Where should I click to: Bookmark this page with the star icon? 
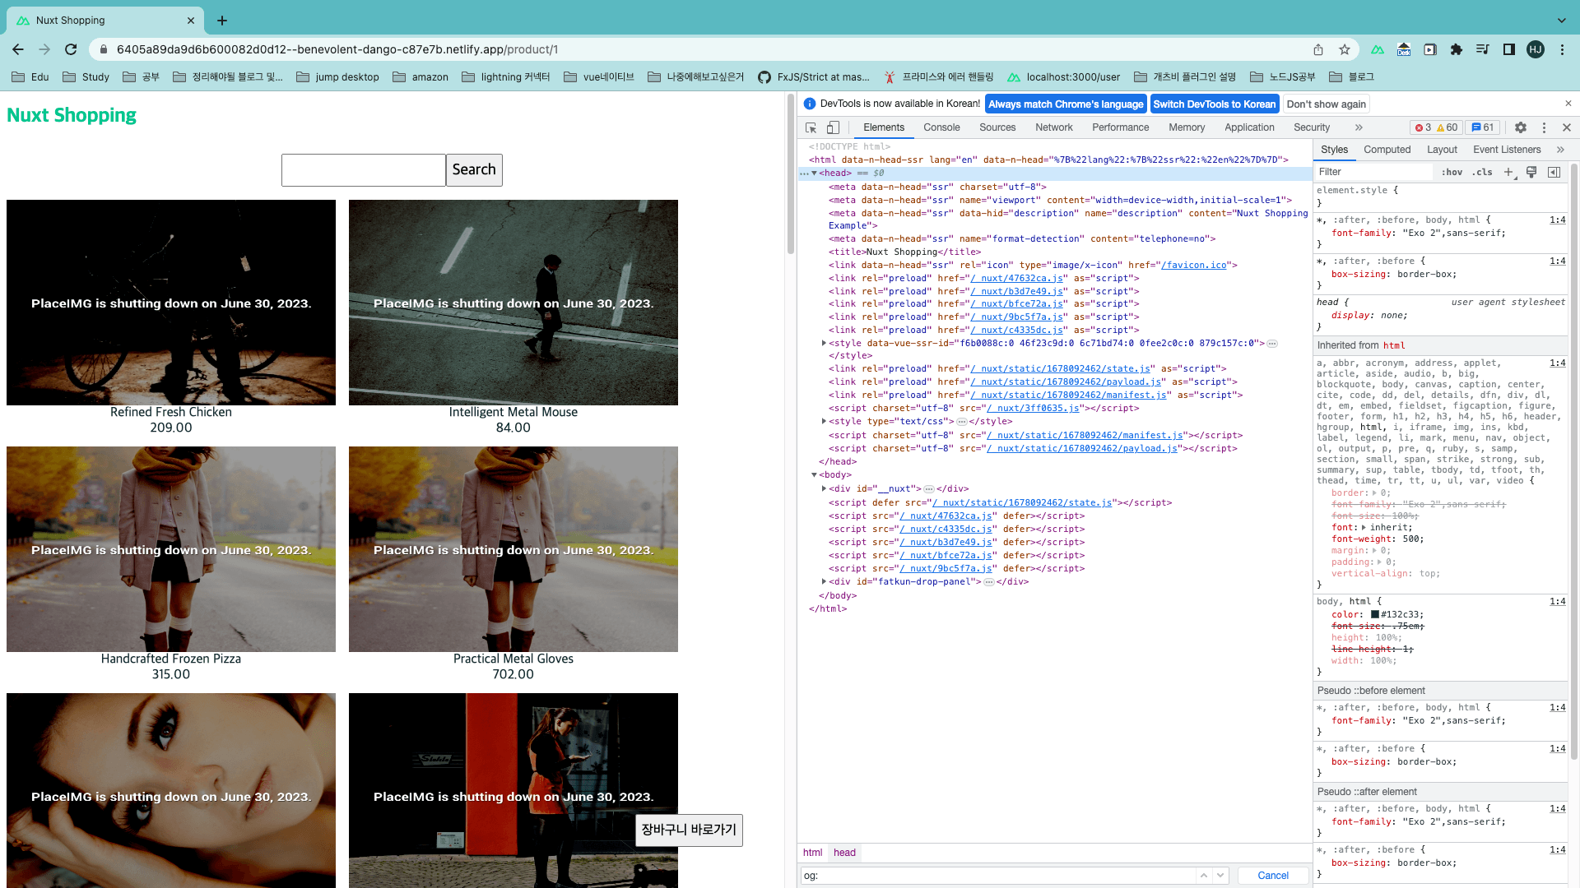click(x=1345, y=49)
